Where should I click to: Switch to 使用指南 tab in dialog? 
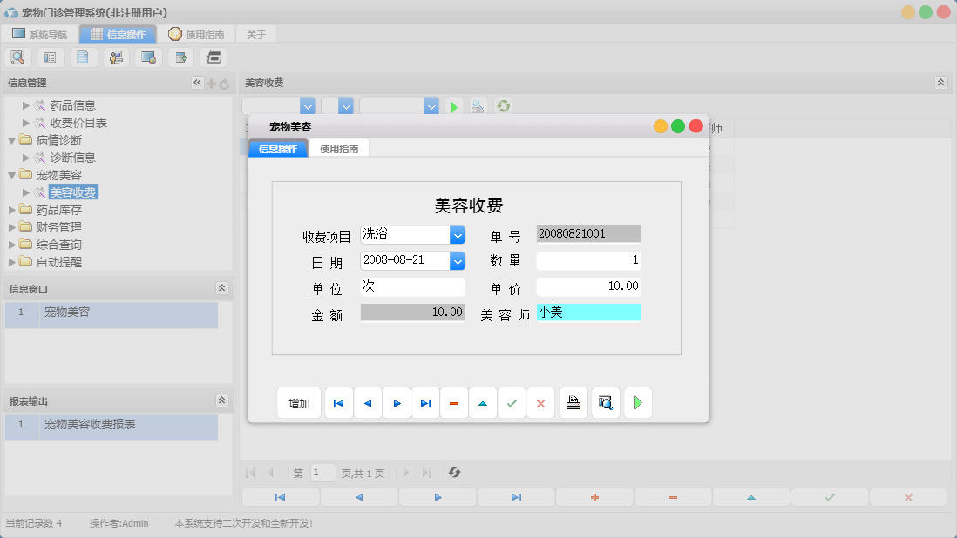339,149
